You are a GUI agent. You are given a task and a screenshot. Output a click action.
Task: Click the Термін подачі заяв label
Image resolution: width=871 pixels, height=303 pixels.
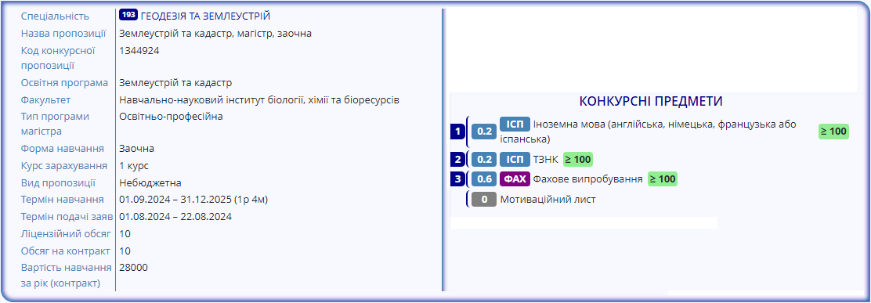point(67,217)
